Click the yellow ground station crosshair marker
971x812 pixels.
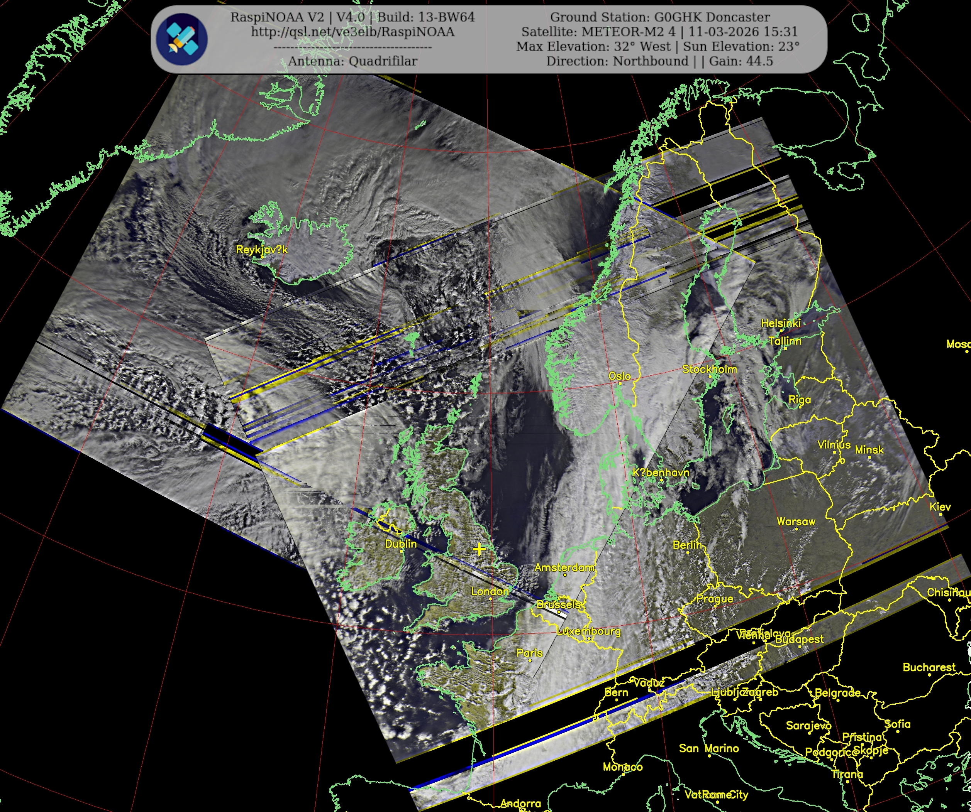coord(479,549)
